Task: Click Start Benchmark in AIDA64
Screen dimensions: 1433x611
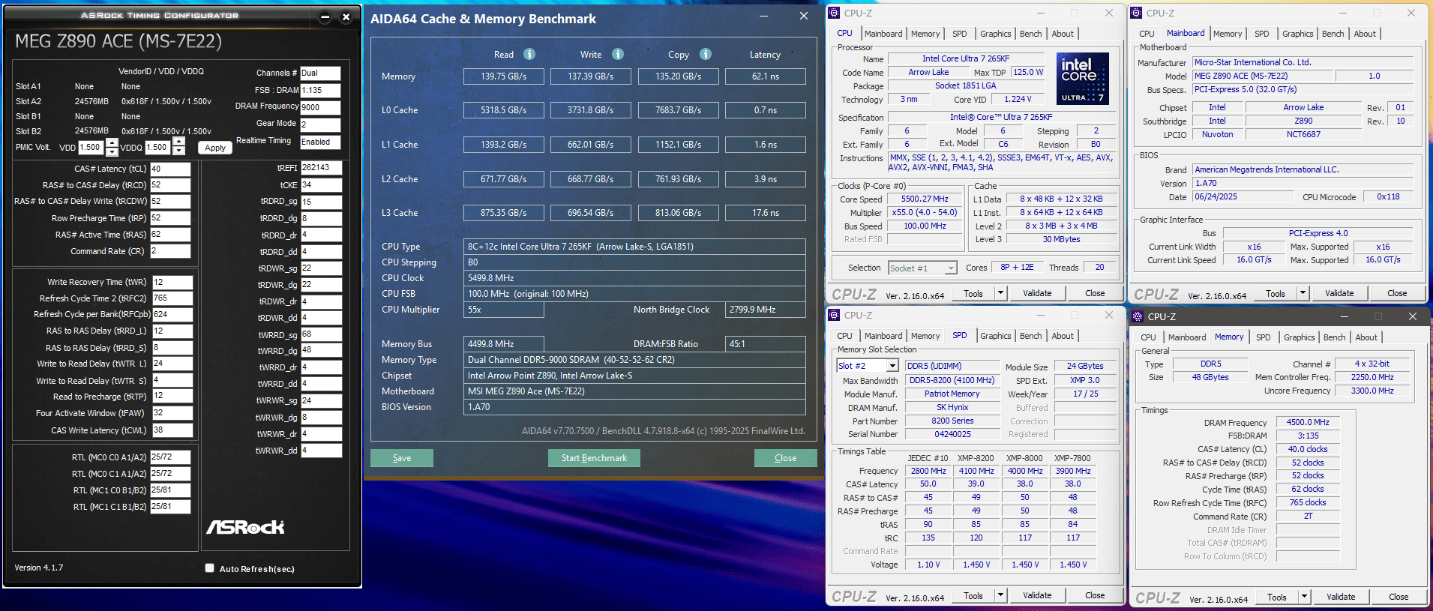Action: point(594,458)
